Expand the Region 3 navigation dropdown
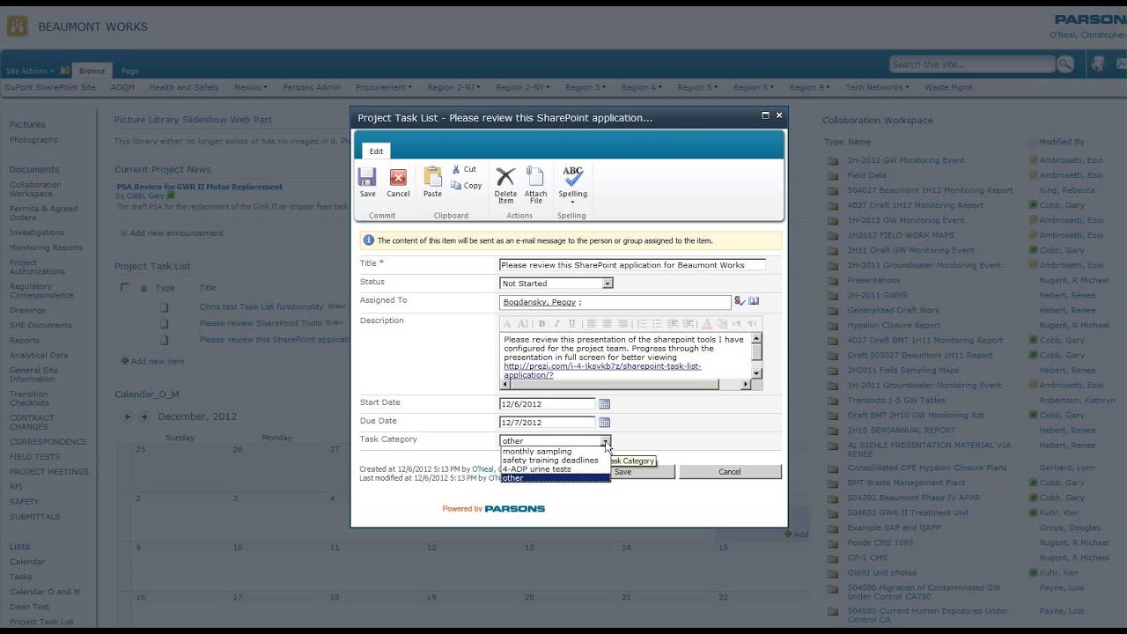 (x=586, y=87)
